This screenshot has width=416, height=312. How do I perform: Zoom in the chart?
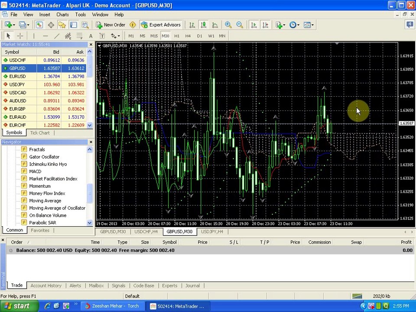tap(228, 25)
